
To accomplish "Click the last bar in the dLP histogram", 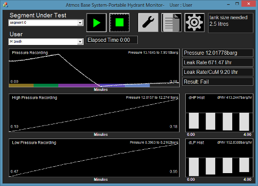I will click(244, 165).
